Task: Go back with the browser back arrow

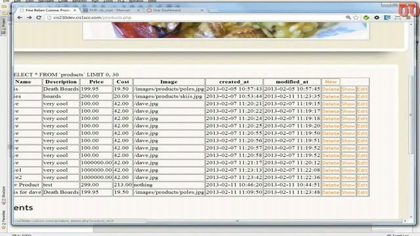Action: coord(20,18)
